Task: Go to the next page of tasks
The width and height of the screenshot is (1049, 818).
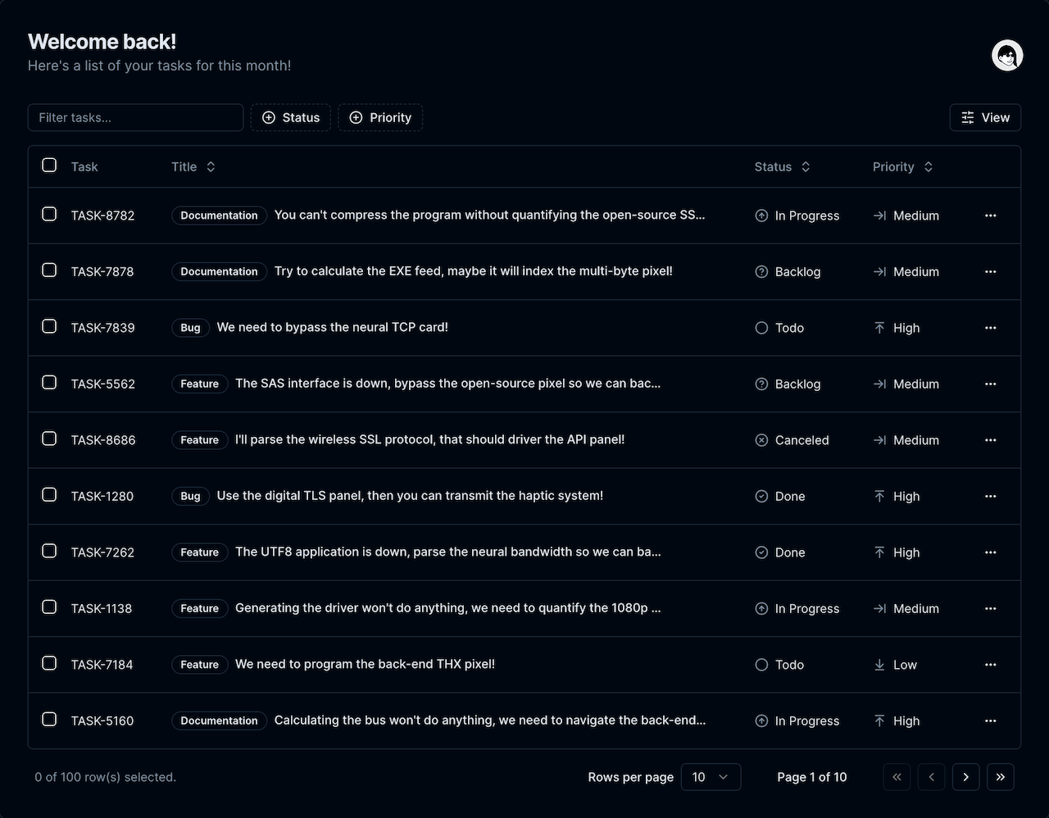Action: coord(965,777)
